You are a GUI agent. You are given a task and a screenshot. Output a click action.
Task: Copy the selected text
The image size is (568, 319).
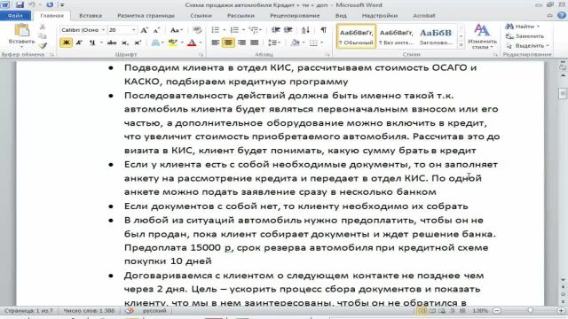pyautogui.click(x=43, y=36)
